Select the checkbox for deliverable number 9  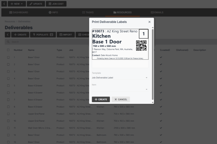point(8,113)
